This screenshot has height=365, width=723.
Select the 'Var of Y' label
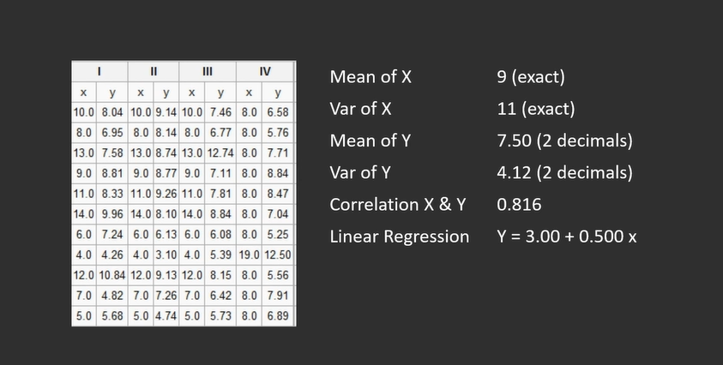click(360, 172)
